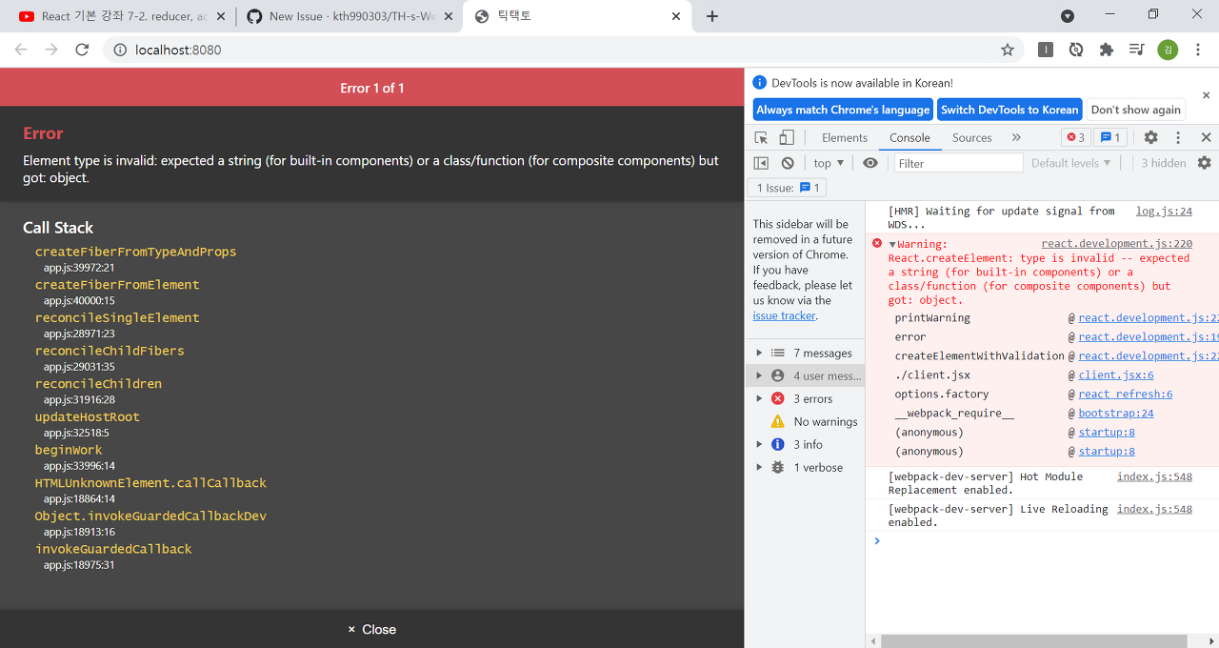Toggle console sidebar visibility

click(x=761, y=163)
